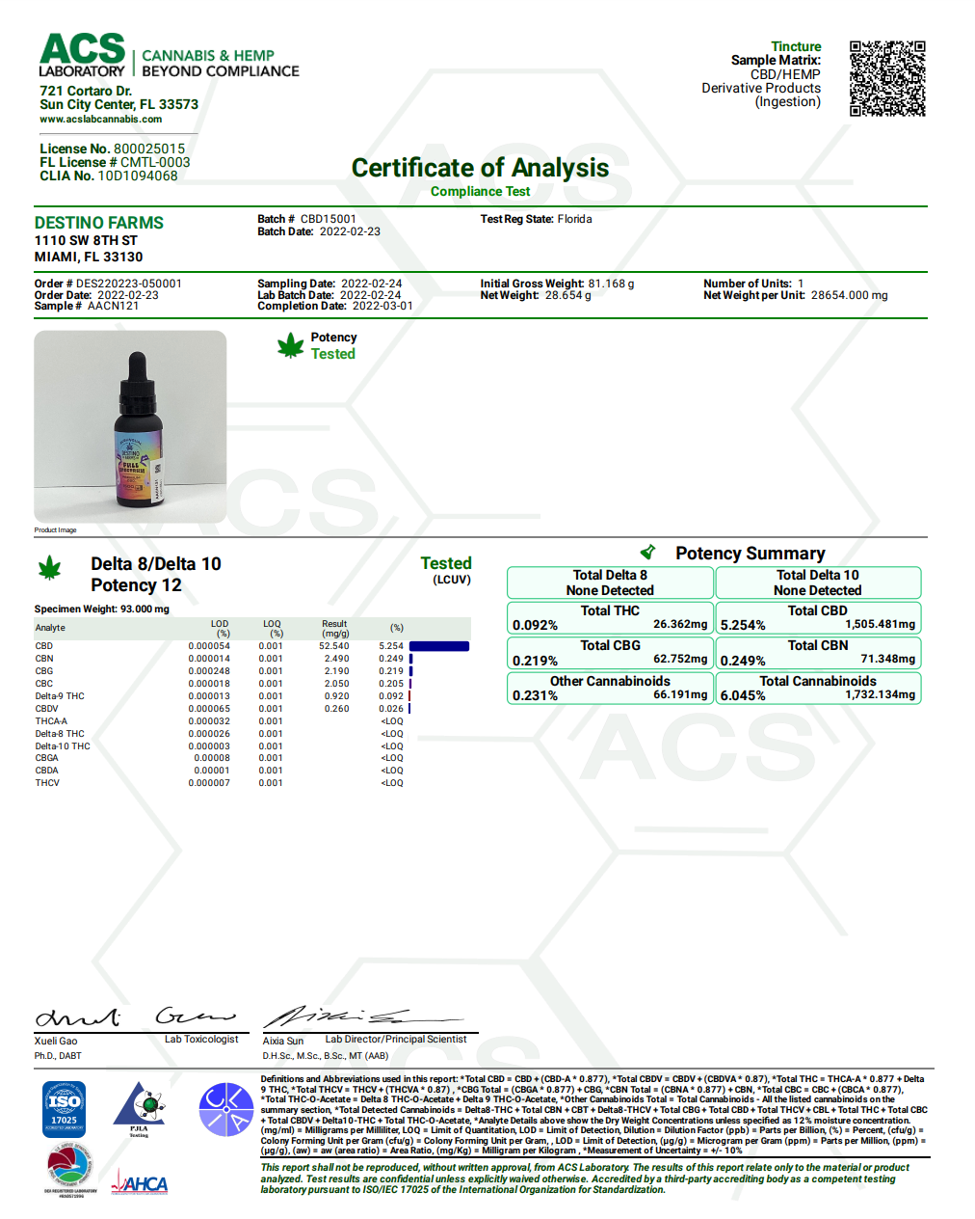
Task: Click the Total Cannabinoids summary box
Action: (817, 688)
